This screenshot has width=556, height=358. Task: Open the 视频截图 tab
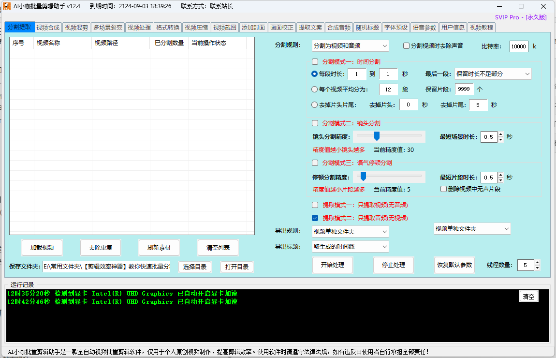pos(225,27)
